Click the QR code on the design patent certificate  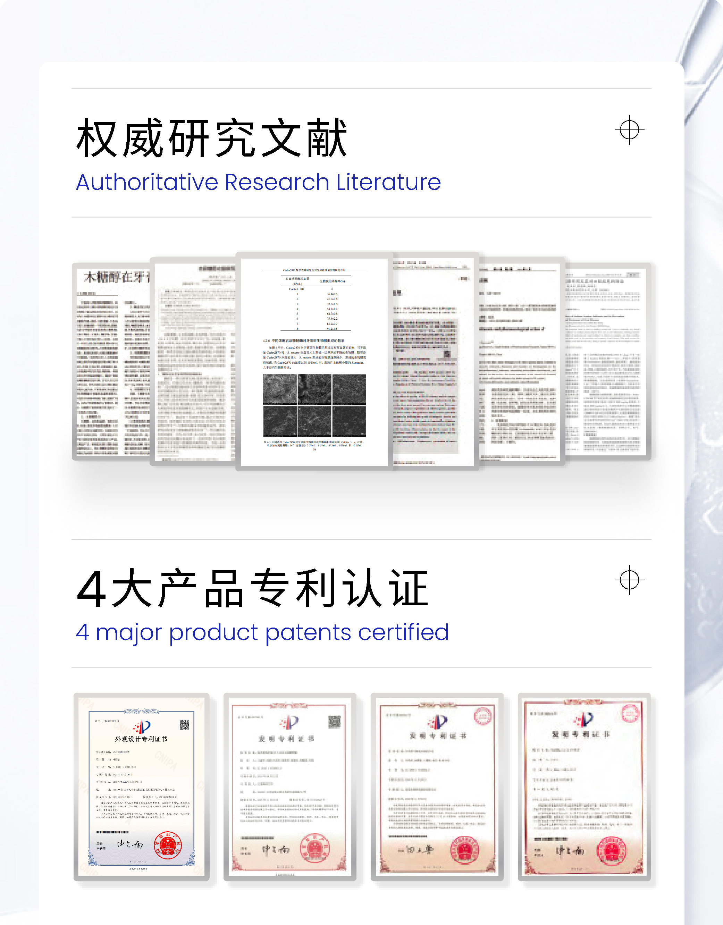(184, 725)
